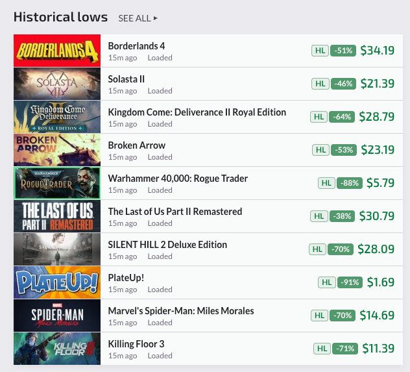Click the -91% discount badge
The width and height of the screenshot is (410, 372).
coord(350,282)
